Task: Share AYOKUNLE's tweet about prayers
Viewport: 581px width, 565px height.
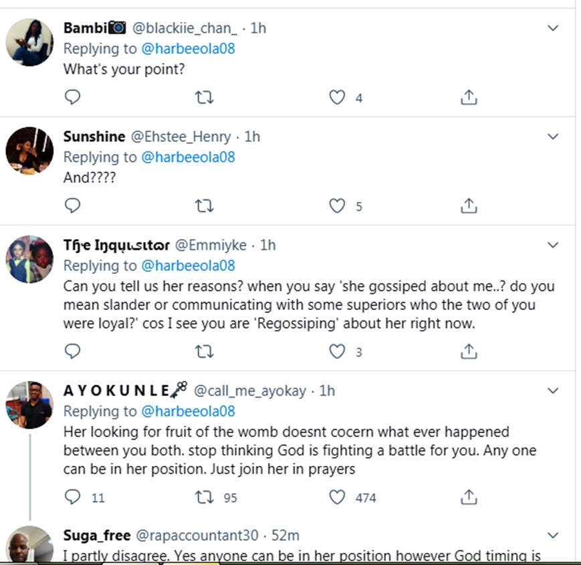Action: pos(469,497)
